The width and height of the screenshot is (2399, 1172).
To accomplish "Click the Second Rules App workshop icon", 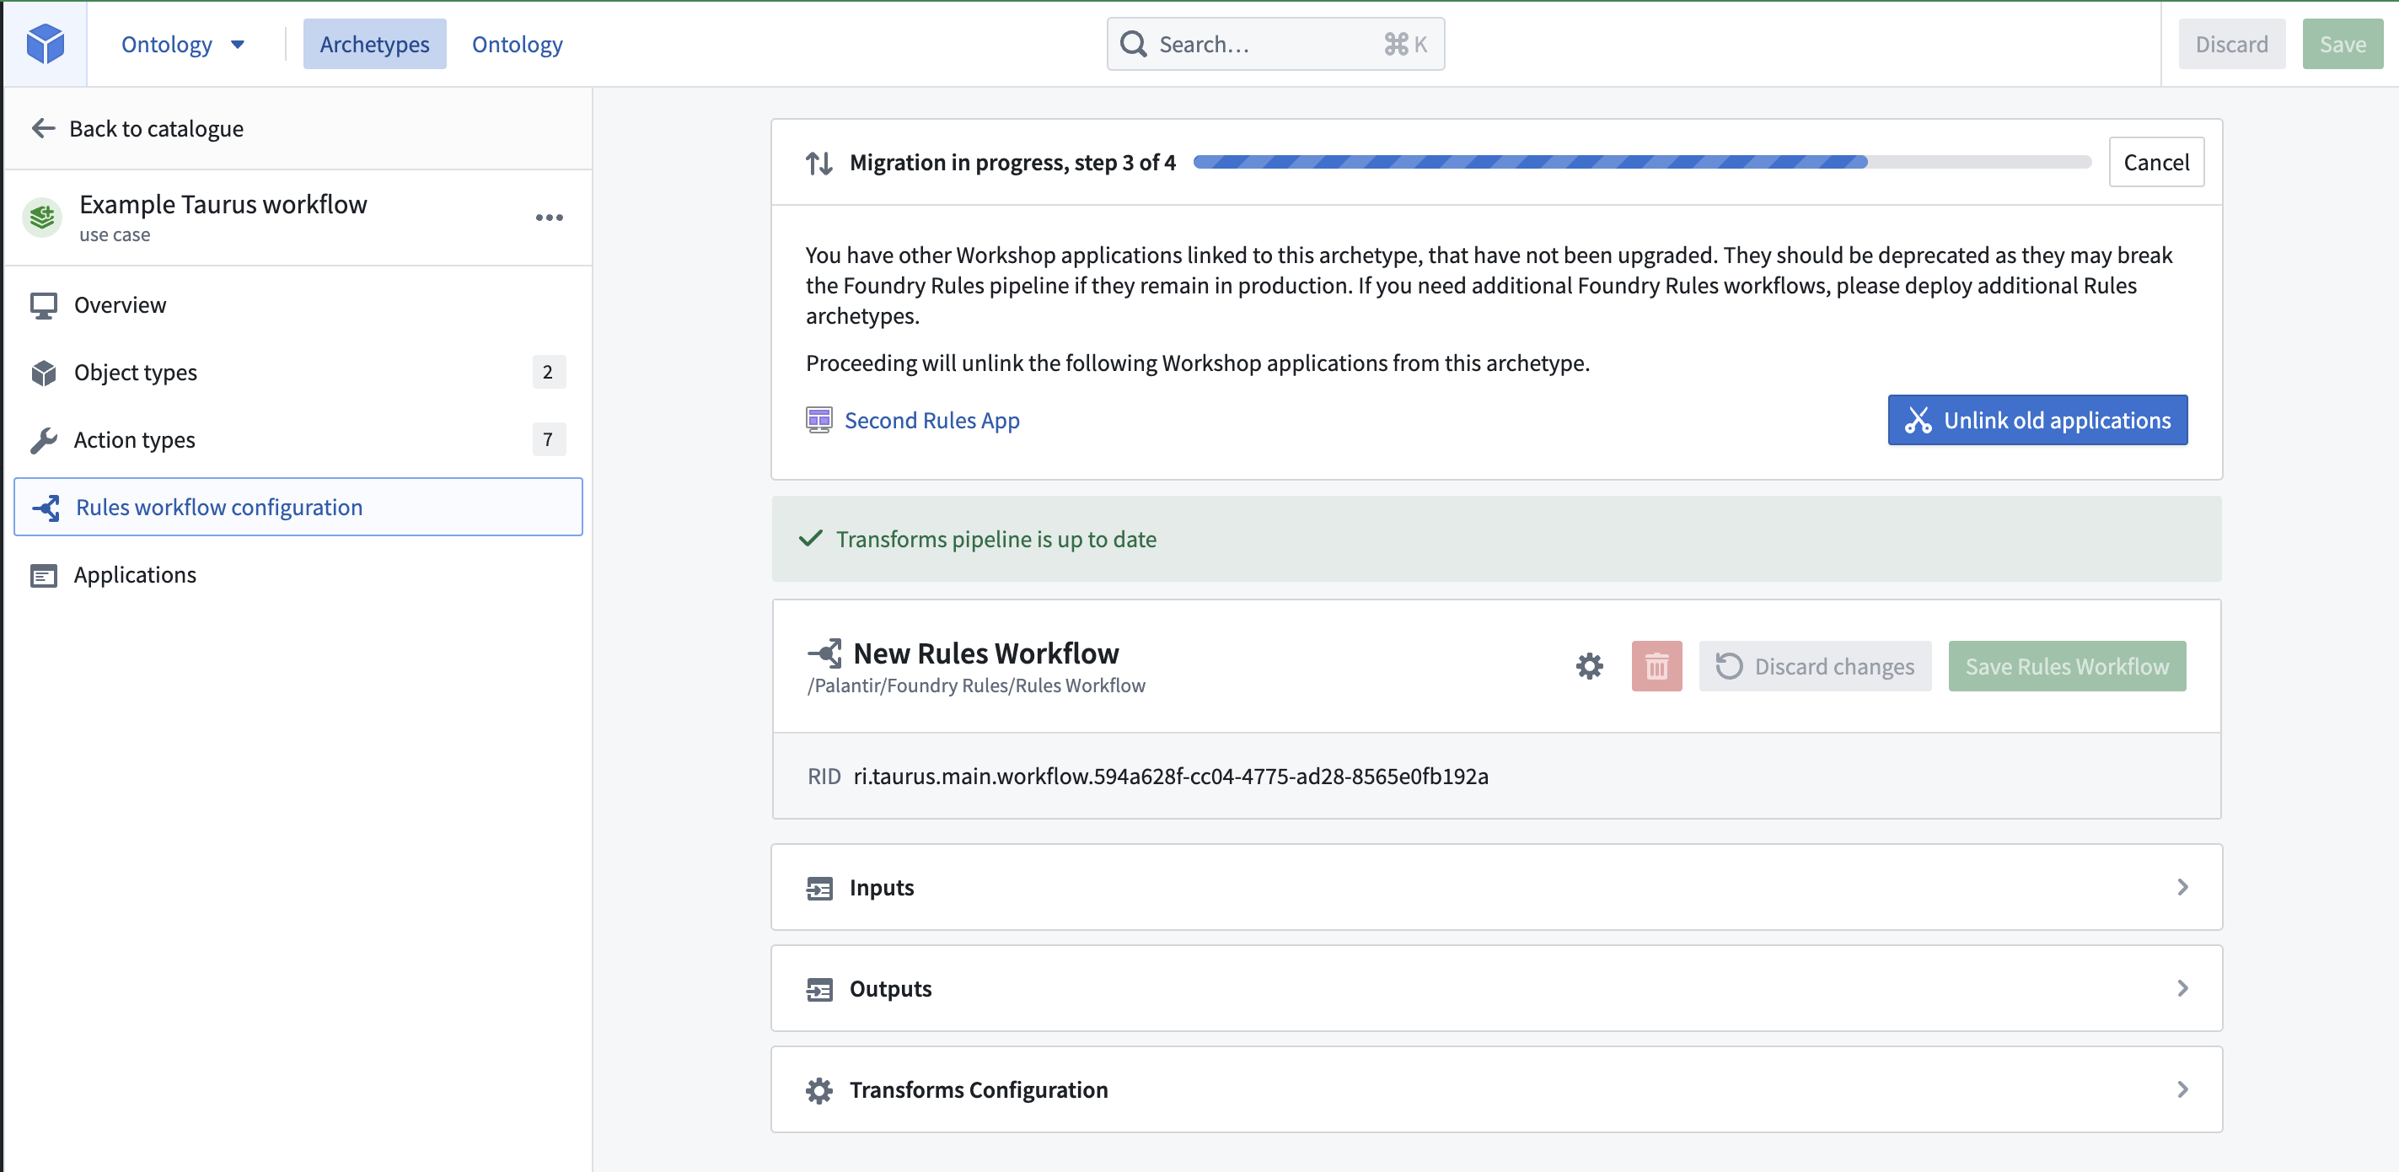I will (818, 419).
